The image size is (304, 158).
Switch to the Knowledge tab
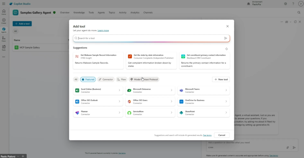click(79, 12)
